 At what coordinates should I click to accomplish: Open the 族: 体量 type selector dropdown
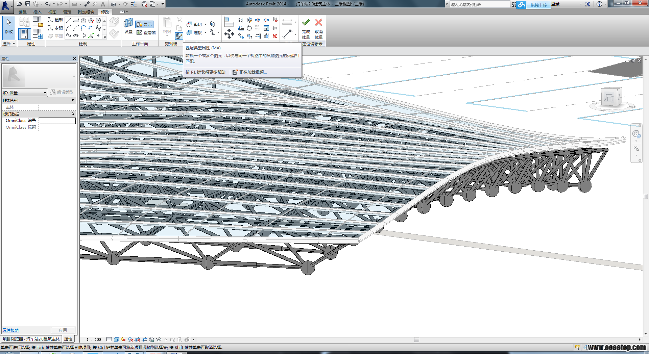click(25, 93)
